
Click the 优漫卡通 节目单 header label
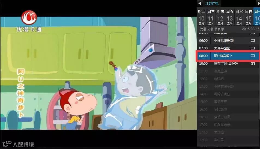(x=212, y=29)
